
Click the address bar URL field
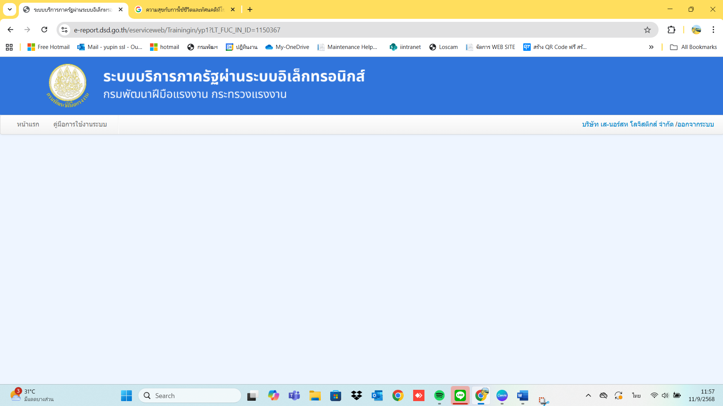pos(354,30)
